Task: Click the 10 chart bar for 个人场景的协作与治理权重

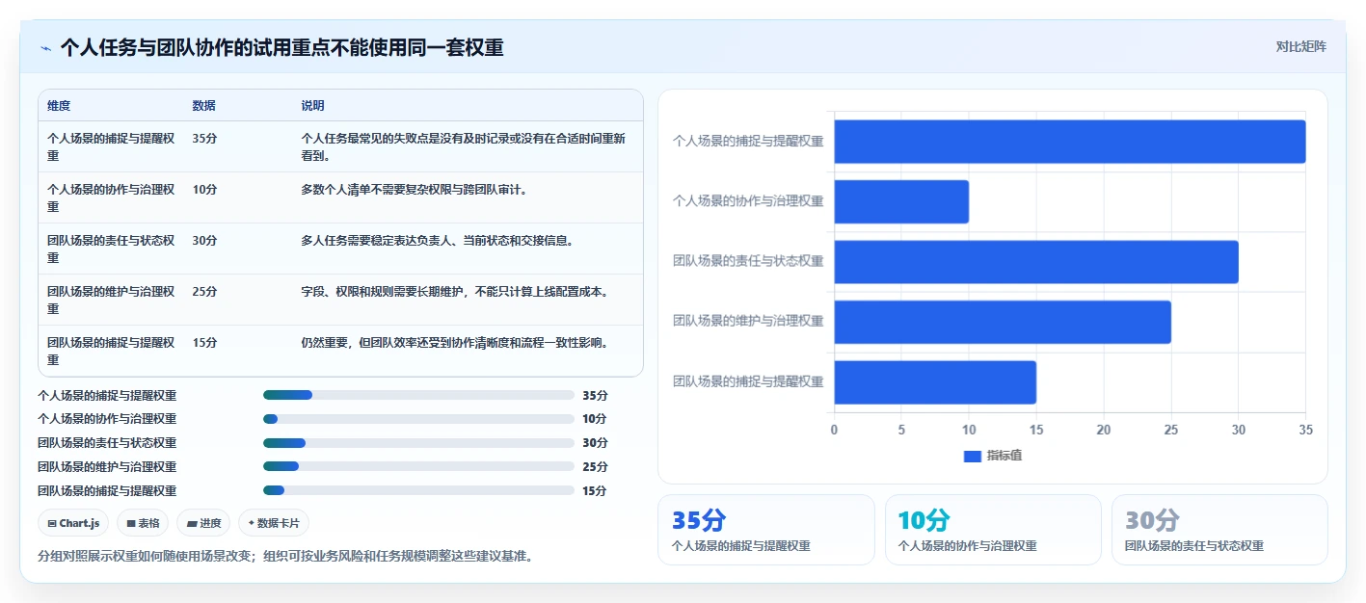Action: coord(901,201)
